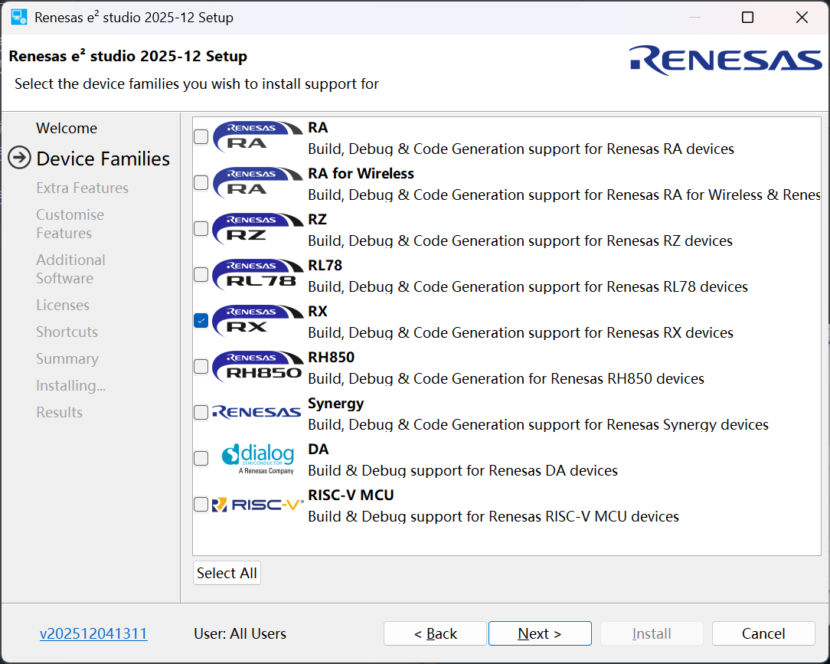Click the DA title text
830x664 pixels.
[x=319, y=449]
